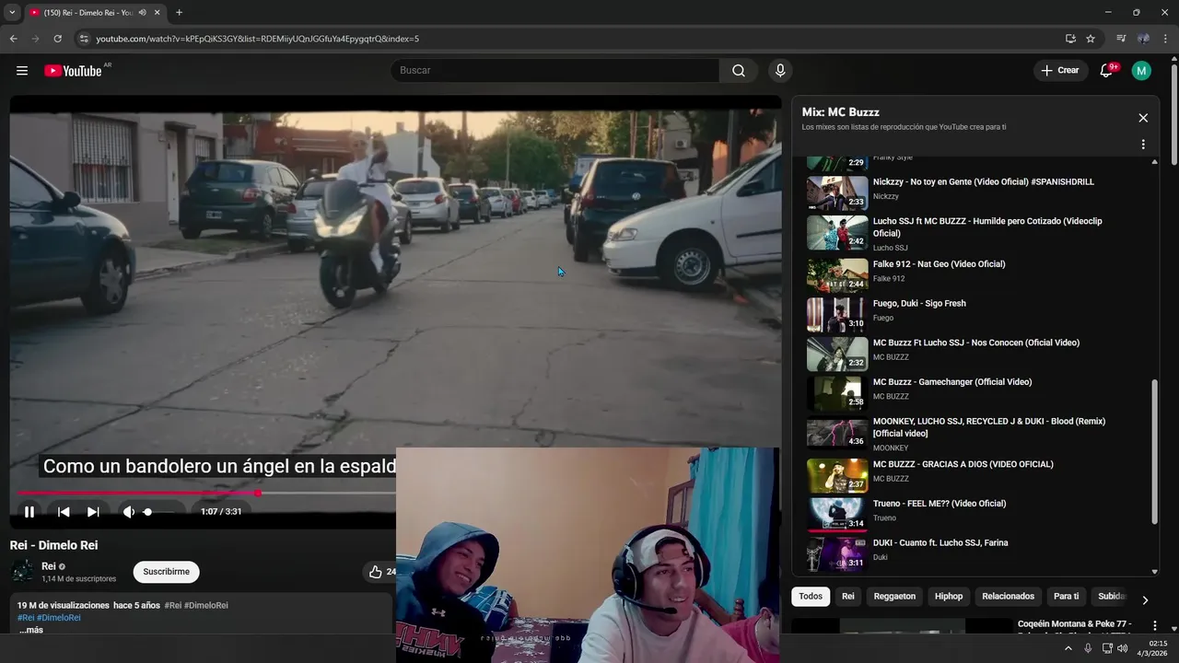The width and height of the screenshot is (1179, 663).
Task: Mute the tab via its audio icon
Action: (142, 13)
